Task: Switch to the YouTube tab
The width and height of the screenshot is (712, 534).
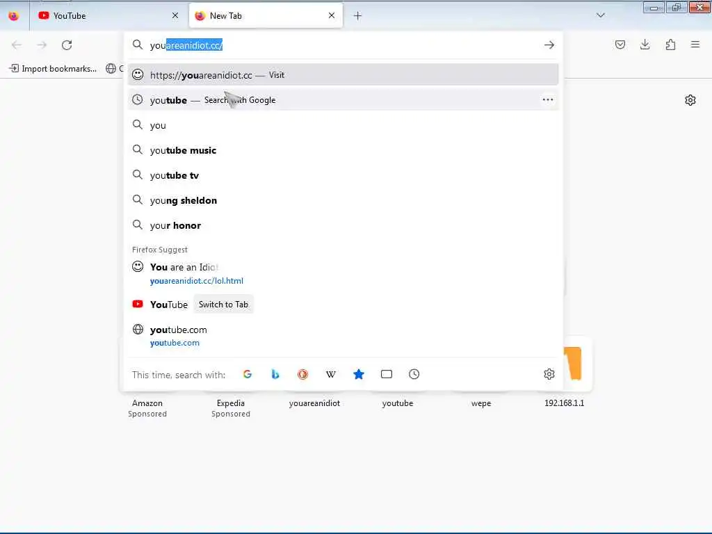Action: [x=108, y=16]
